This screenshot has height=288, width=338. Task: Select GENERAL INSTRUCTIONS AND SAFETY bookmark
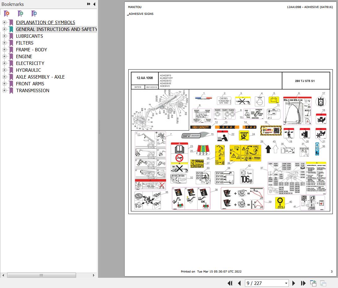coord(56,29)
